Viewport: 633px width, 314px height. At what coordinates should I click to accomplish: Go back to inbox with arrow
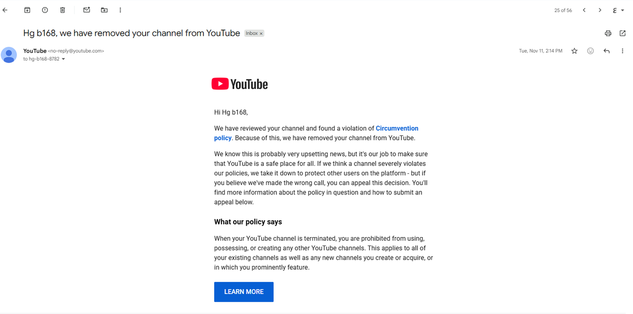click(x=5, y=10)
